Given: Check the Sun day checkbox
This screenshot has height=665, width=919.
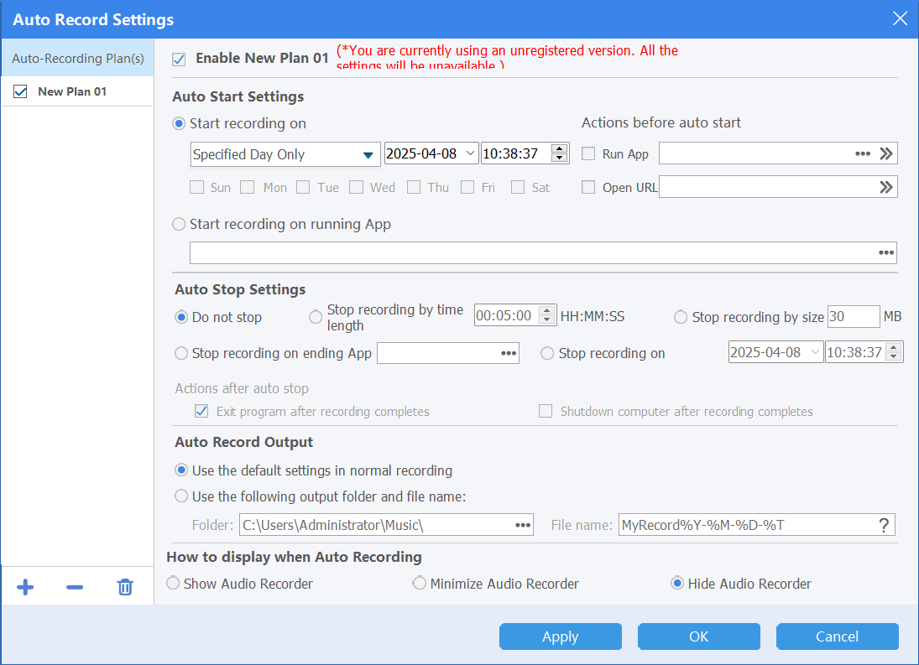Looking at the screenshot, I should (x=197, y=187).
